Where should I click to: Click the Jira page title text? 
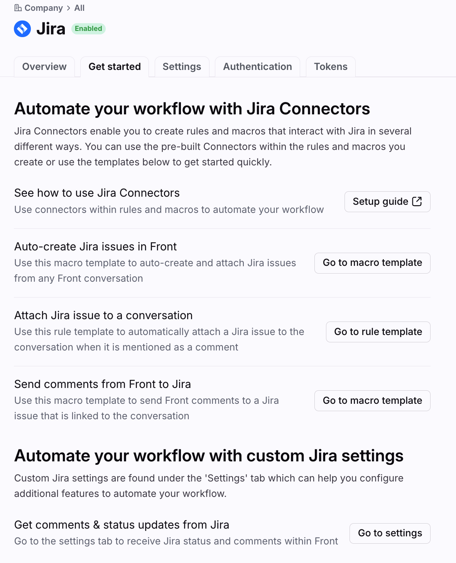[x=51, y=29]
